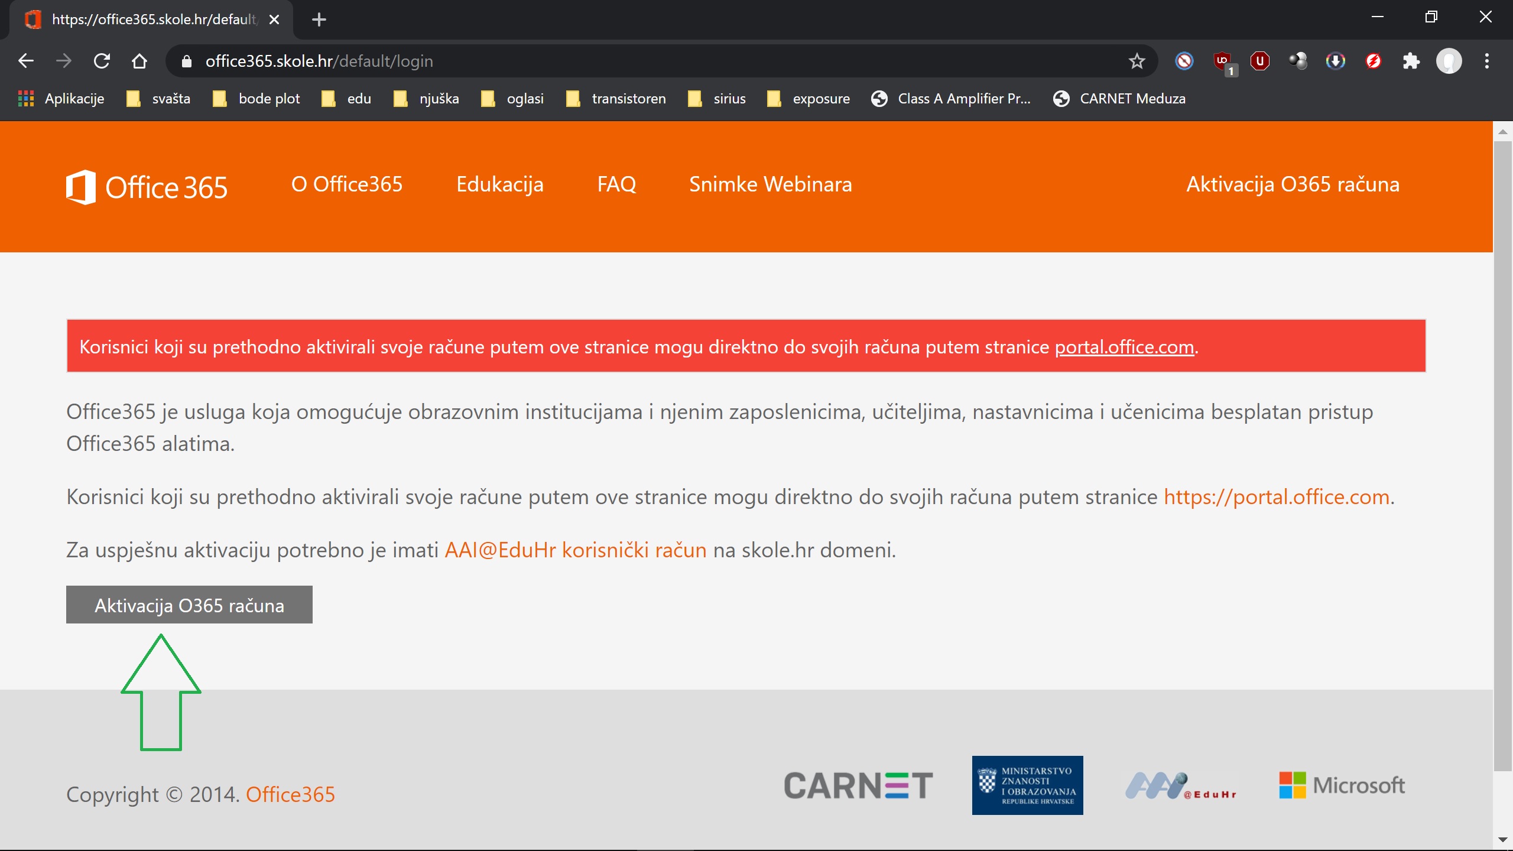Open the red shield U extension icon
The width and height of the screenshot is (1513, 851).
pyautogui.click(x=1260, y=61)
